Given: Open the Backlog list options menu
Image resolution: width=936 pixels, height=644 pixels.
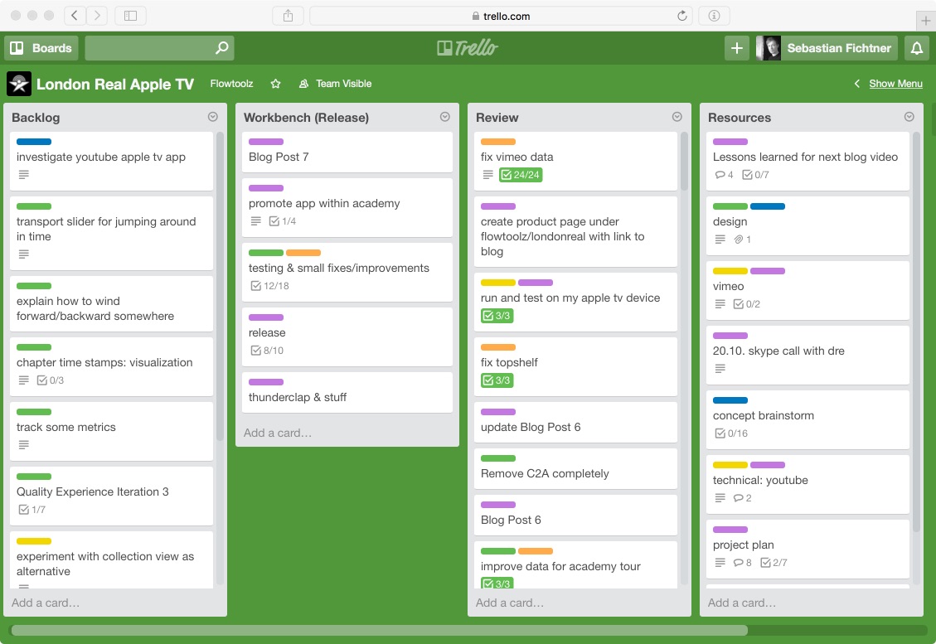Looking at the screenshot, I should click(x=212, y=117).
